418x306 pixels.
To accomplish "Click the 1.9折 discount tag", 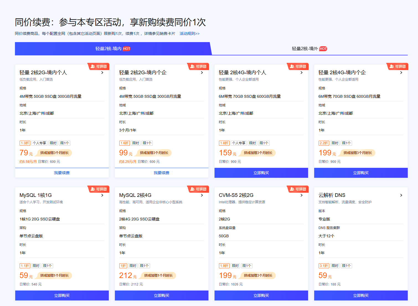I will tap(224, 266).
